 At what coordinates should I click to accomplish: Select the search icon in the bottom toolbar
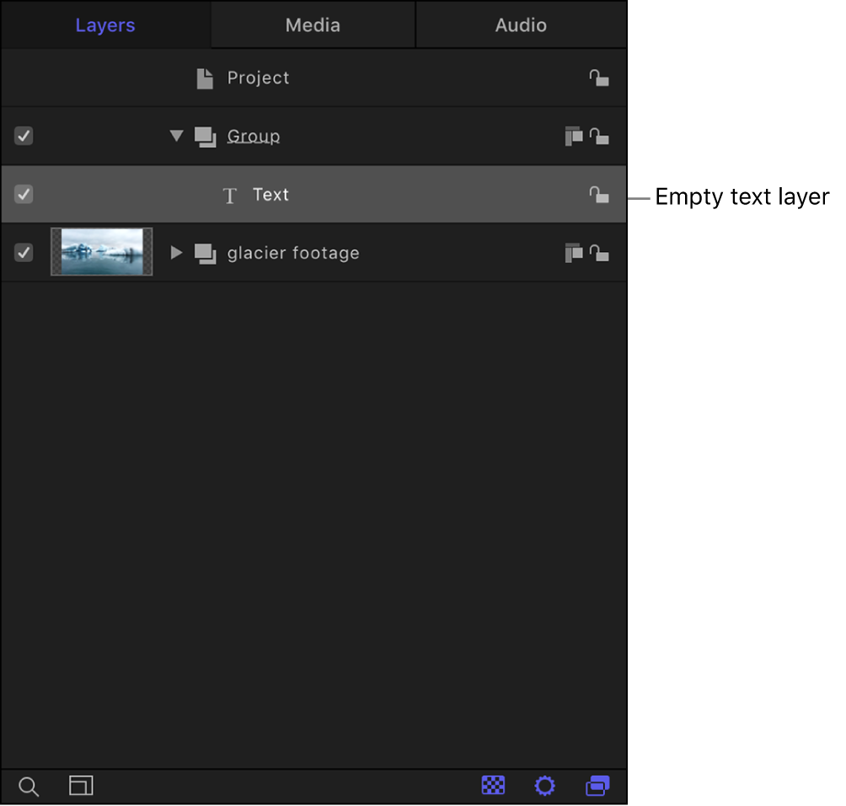click(28, 786)
